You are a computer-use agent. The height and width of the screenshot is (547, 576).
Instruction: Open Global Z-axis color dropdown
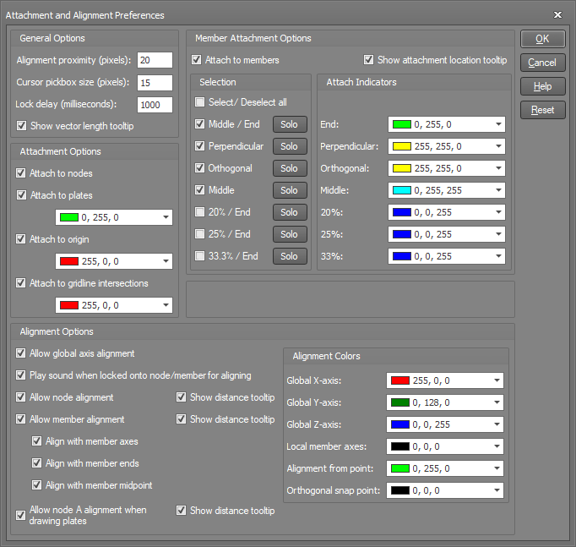coord(445,424)
